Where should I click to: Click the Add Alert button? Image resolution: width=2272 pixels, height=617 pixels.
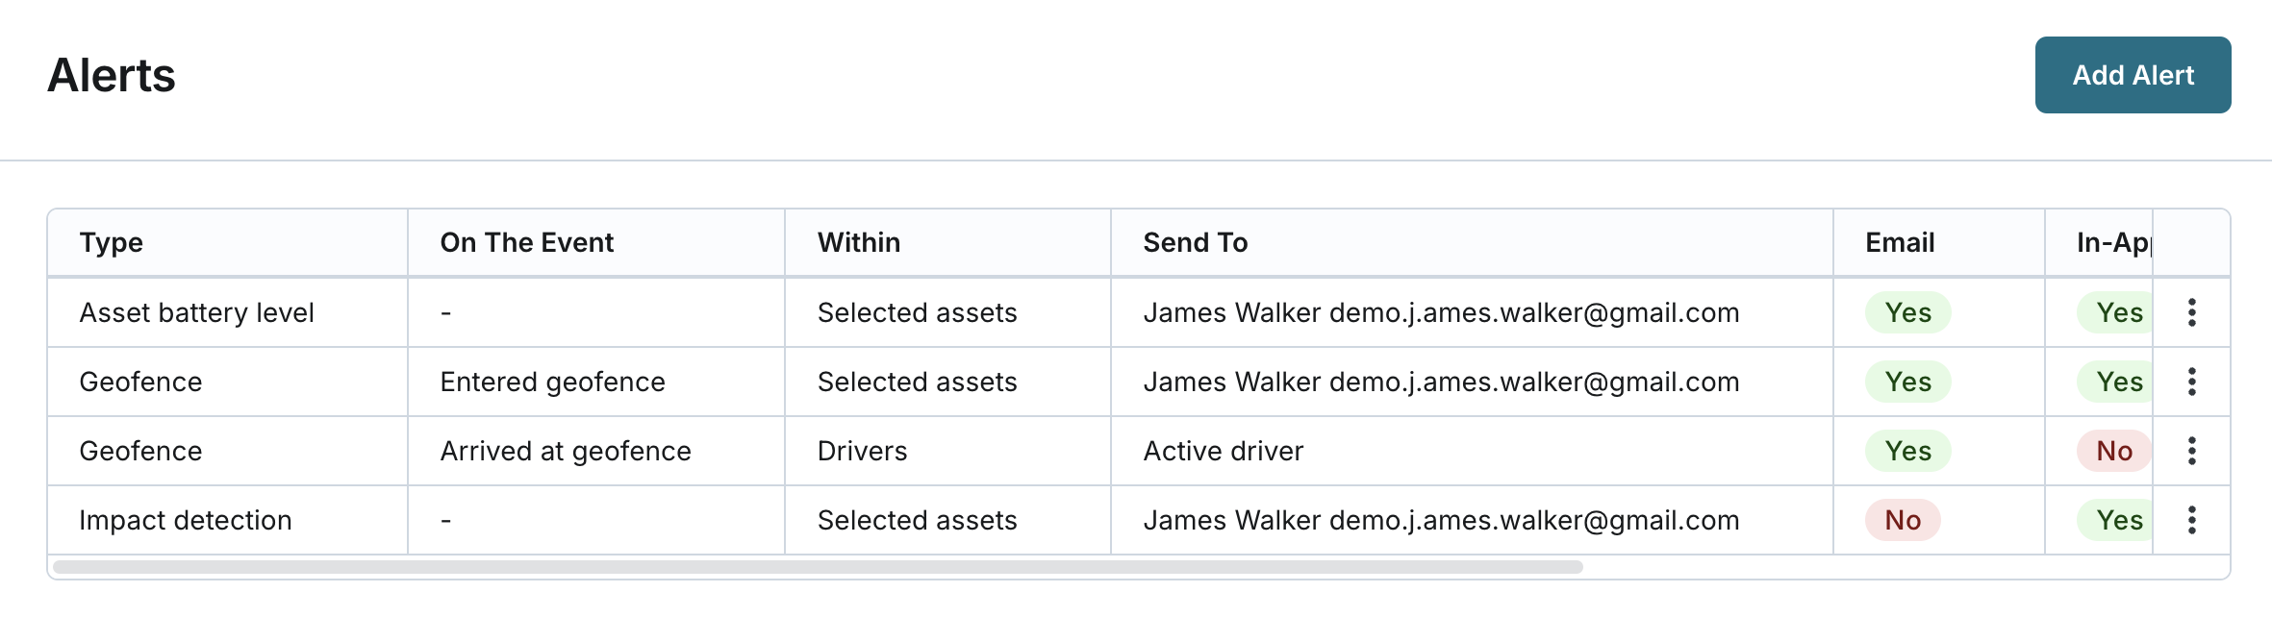tap(2133, 75)
